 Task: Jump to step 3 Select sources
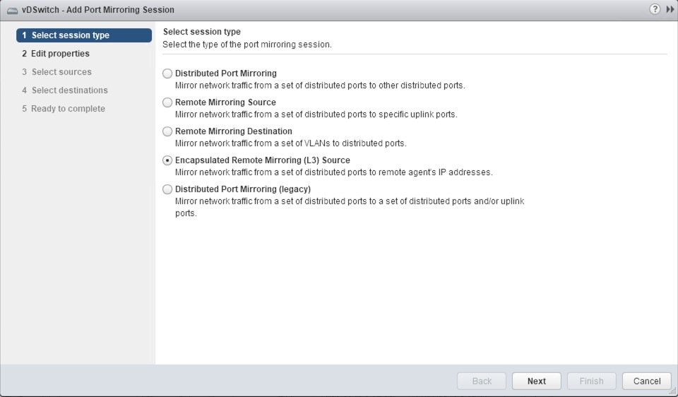(x=61, y=72)
